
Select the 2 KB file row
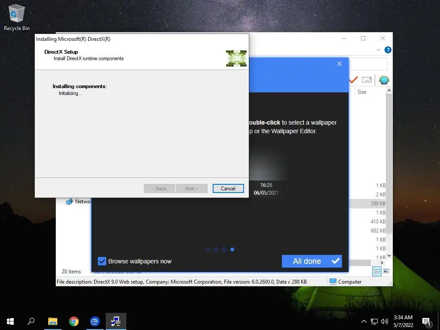[x=368, y=195]
